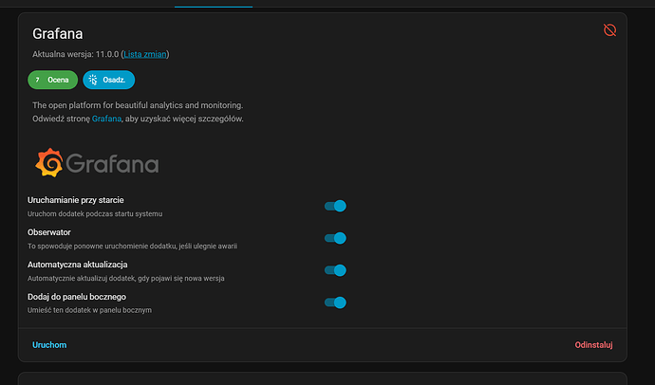Viewport: 655px width, 385px height.
Task: Toggle Automatyczna aktualizacja off
Action: (335, 270)
